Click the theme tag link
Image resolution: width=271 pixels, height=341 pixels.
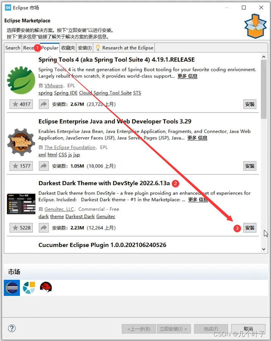point(57,216)
